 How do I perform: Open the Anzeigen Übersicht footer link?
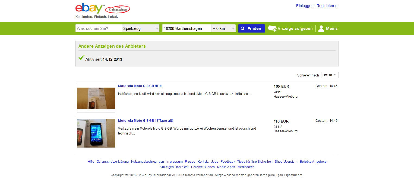pyautogui.click(x=174, y=167)
